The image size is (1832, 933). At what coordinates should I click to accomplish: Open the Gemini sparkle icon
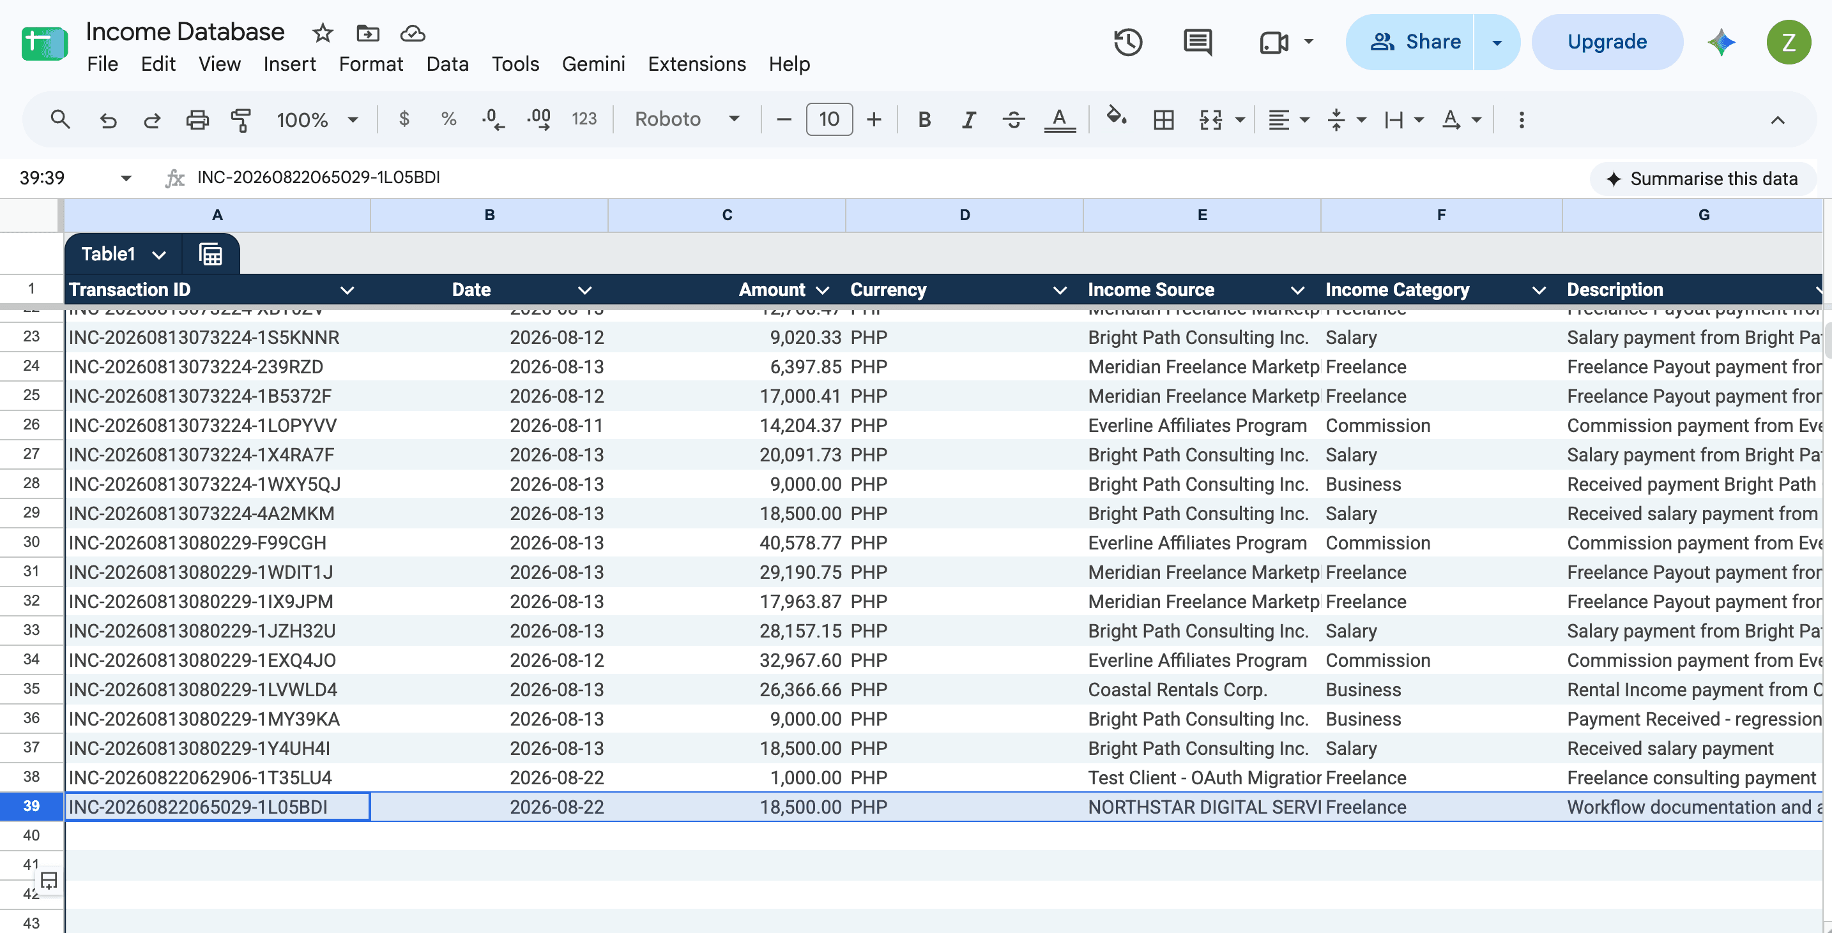click(x=1721, y=42)
